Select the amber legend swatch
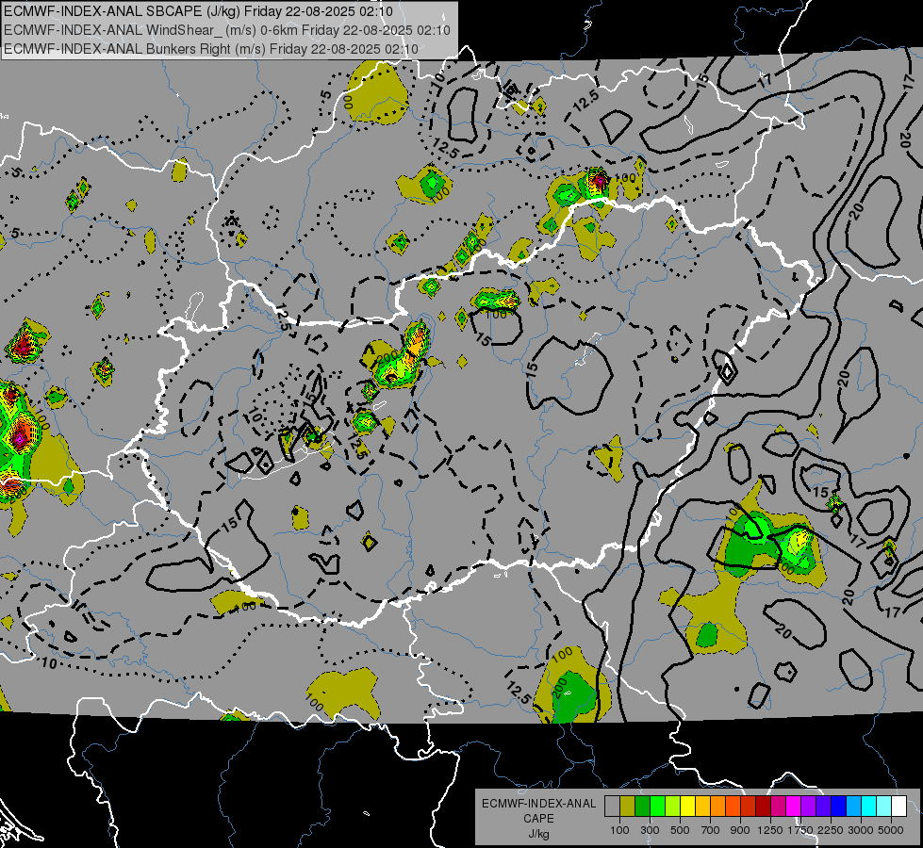This screenshot has width=923, height=848. click(702, 807)
